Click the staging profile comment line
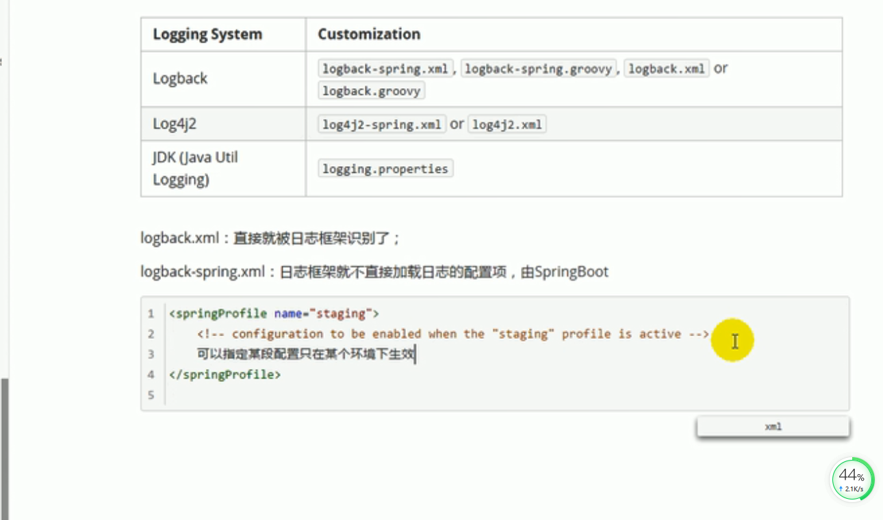The image size is (883, 520). pyautogui.click(x=452, y=334)
